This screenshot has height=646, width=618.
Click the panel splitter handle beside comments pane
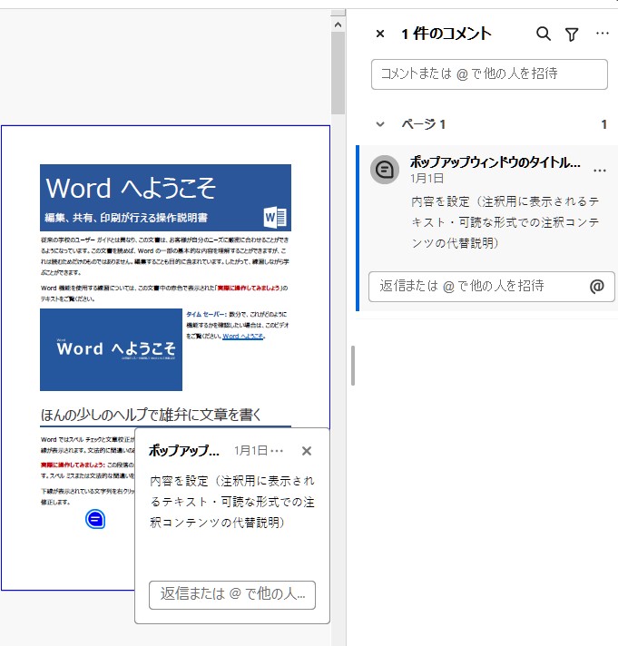coord(353,366)
